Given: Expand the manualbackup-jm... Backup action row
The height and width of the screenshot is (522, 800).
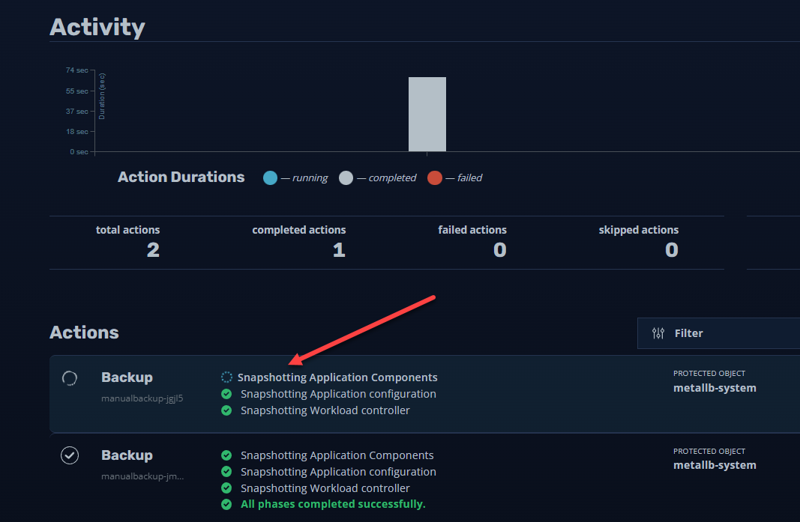Looking at the screenshot, I should tap(424, 478).
